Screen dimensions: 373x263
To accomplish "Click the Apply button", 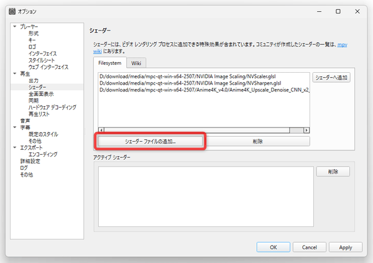I will click(346, 247).
